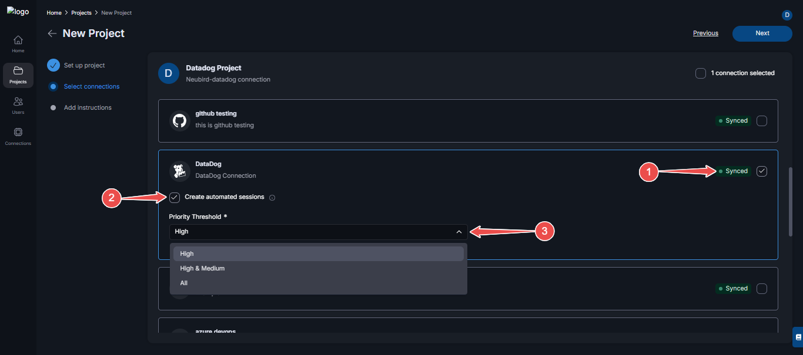Image resolution: width=803 pixels, height=355 pixels.
Task: Disable Create automated sessions
Action: pyautogui.click(x=174, y=197)
